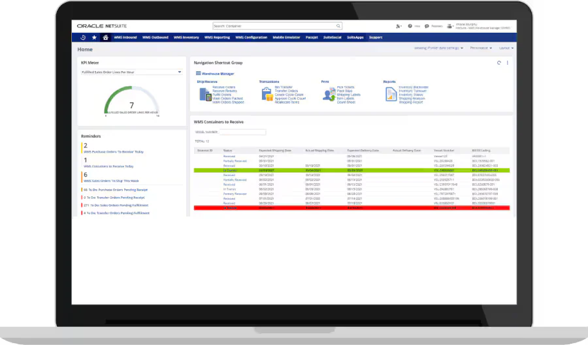Click the search magnifier icon
The height and width of the screenshot is (345, 588).
pos(338,26)
